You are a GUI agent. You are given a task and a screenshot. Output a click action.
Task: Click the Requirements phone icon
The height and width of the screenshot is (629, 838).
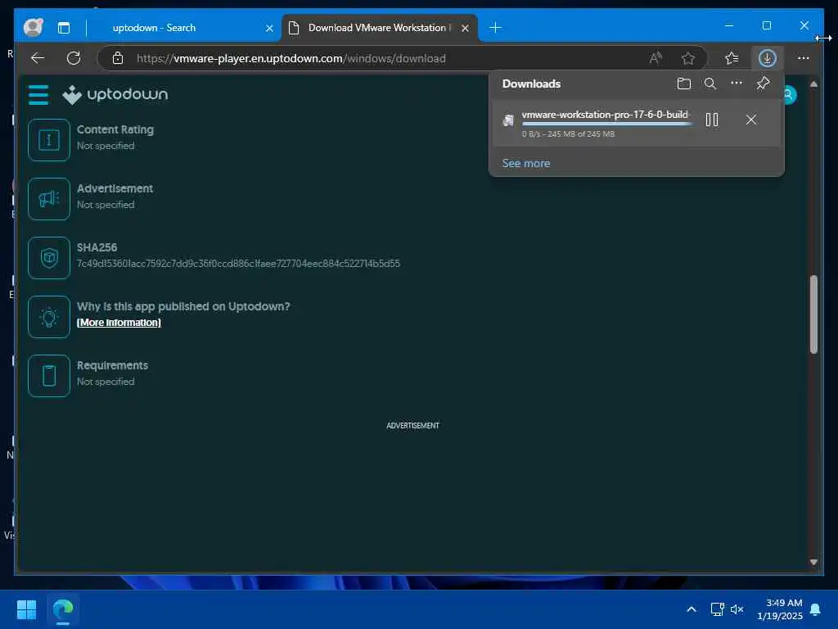pos(49,376)
